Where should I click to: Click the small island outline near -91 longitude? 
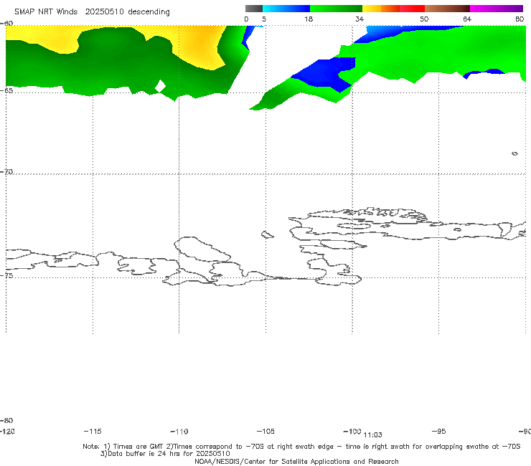tap(514, 153)
